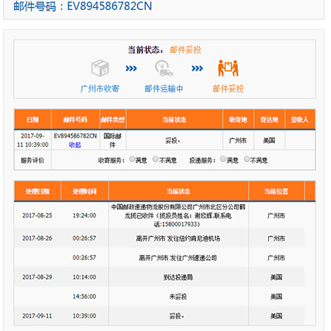
Task: Click the 广州市收寄 step label
Action: 100,89
